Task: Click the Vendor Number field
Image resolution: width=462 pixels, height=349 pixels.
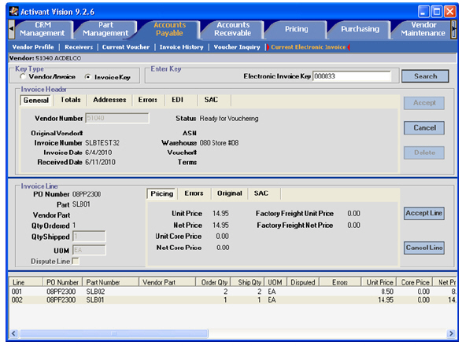Action: coord(117,118)
